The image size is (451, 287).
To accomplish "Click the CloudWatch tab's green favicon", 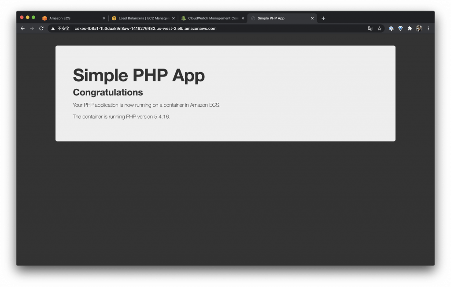I will coord(184,18).
